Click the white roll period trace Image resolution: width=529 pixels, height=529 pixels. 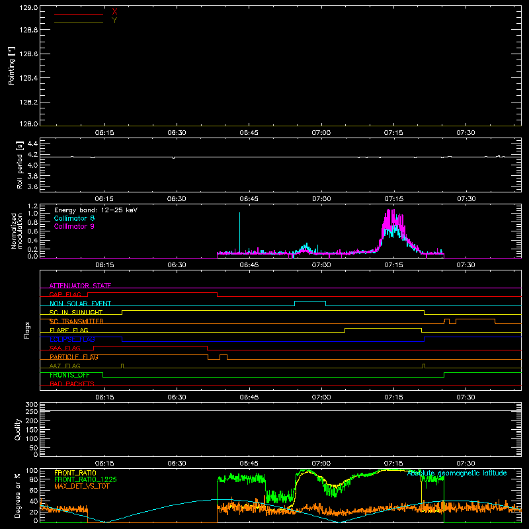pyautogui.click(x=280, y=157)
